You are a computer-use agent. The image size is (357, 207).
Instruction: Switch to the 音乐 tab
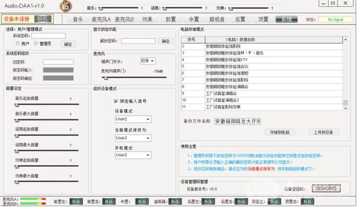[x=78, y=20]
